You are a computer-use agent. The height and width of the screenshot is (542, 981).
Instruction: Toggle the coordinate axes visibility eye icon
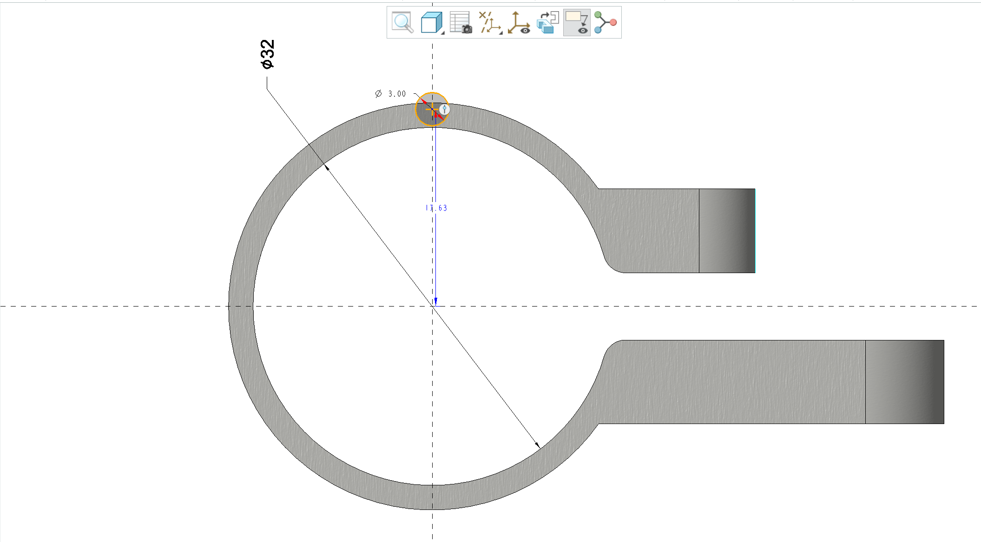click(x=519, y=22)
